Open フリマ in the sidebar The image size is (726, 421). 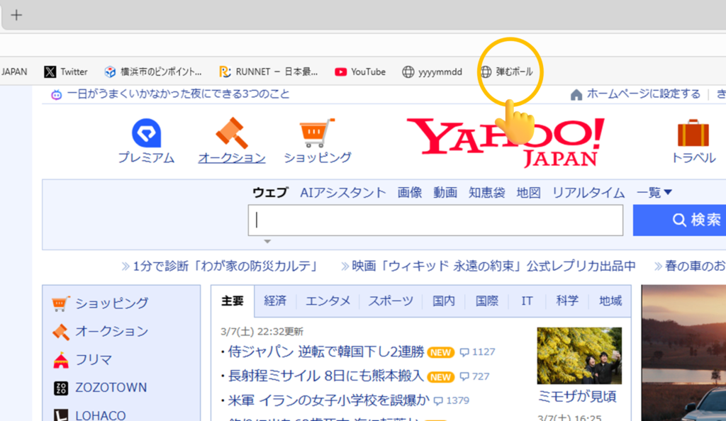94,359
